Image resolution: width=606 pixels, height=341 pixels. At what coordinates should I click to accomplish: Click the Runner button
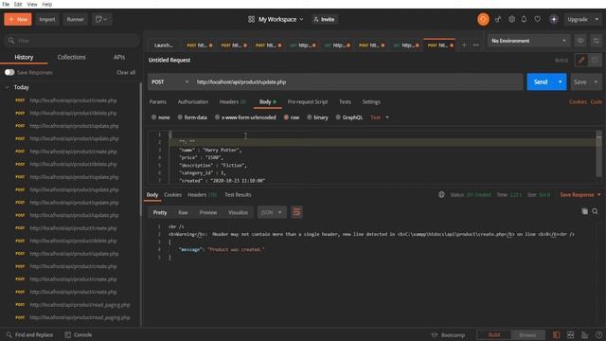click(x=76, y=19)
